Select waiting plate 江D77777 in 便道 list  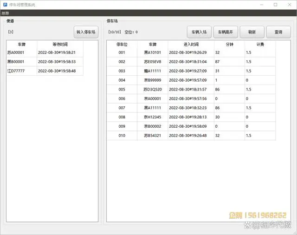pos(16,71)
